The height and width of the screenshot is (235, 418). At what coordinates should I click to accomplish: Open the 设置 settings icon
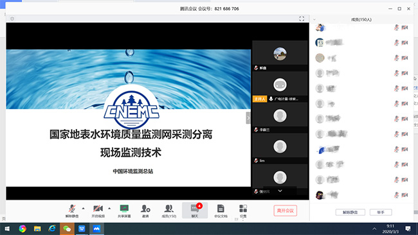tap(243, 211)
